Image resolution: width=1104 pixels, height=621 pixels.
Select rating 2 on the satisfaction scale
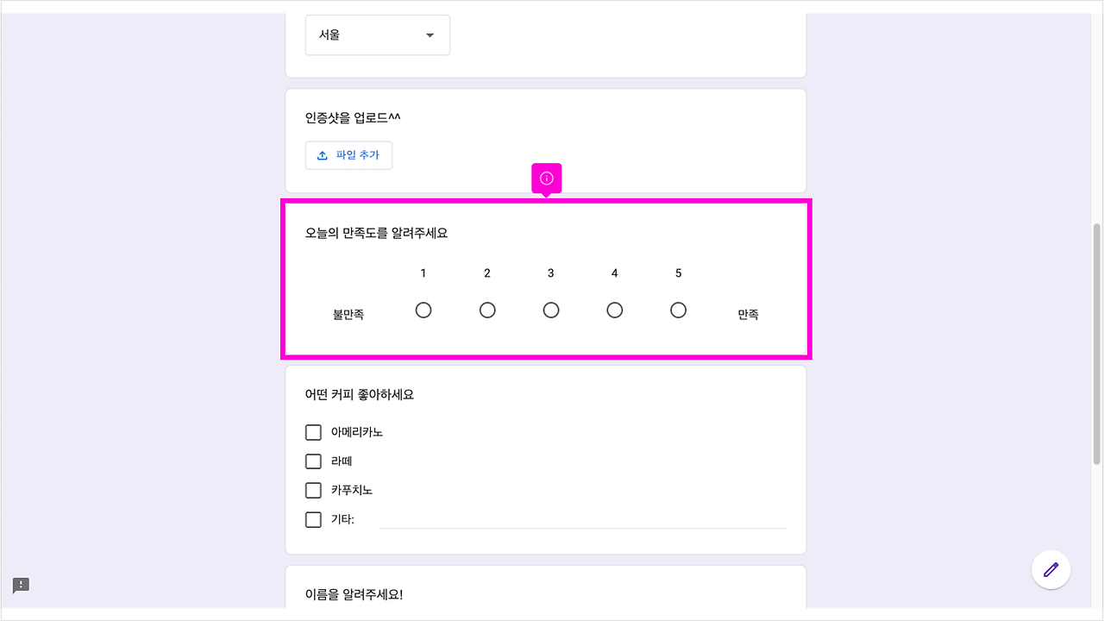point(487,310)
